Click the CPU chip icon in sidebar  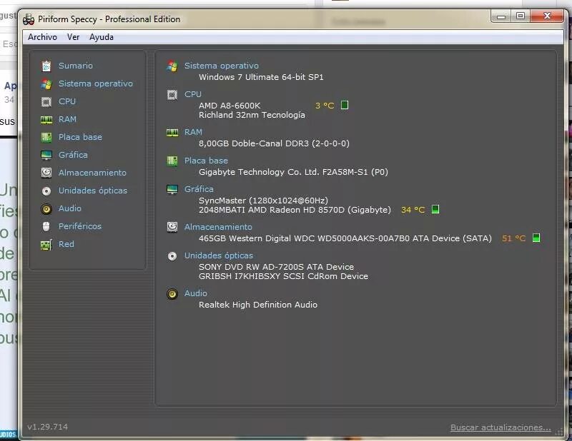click(46, 101)
